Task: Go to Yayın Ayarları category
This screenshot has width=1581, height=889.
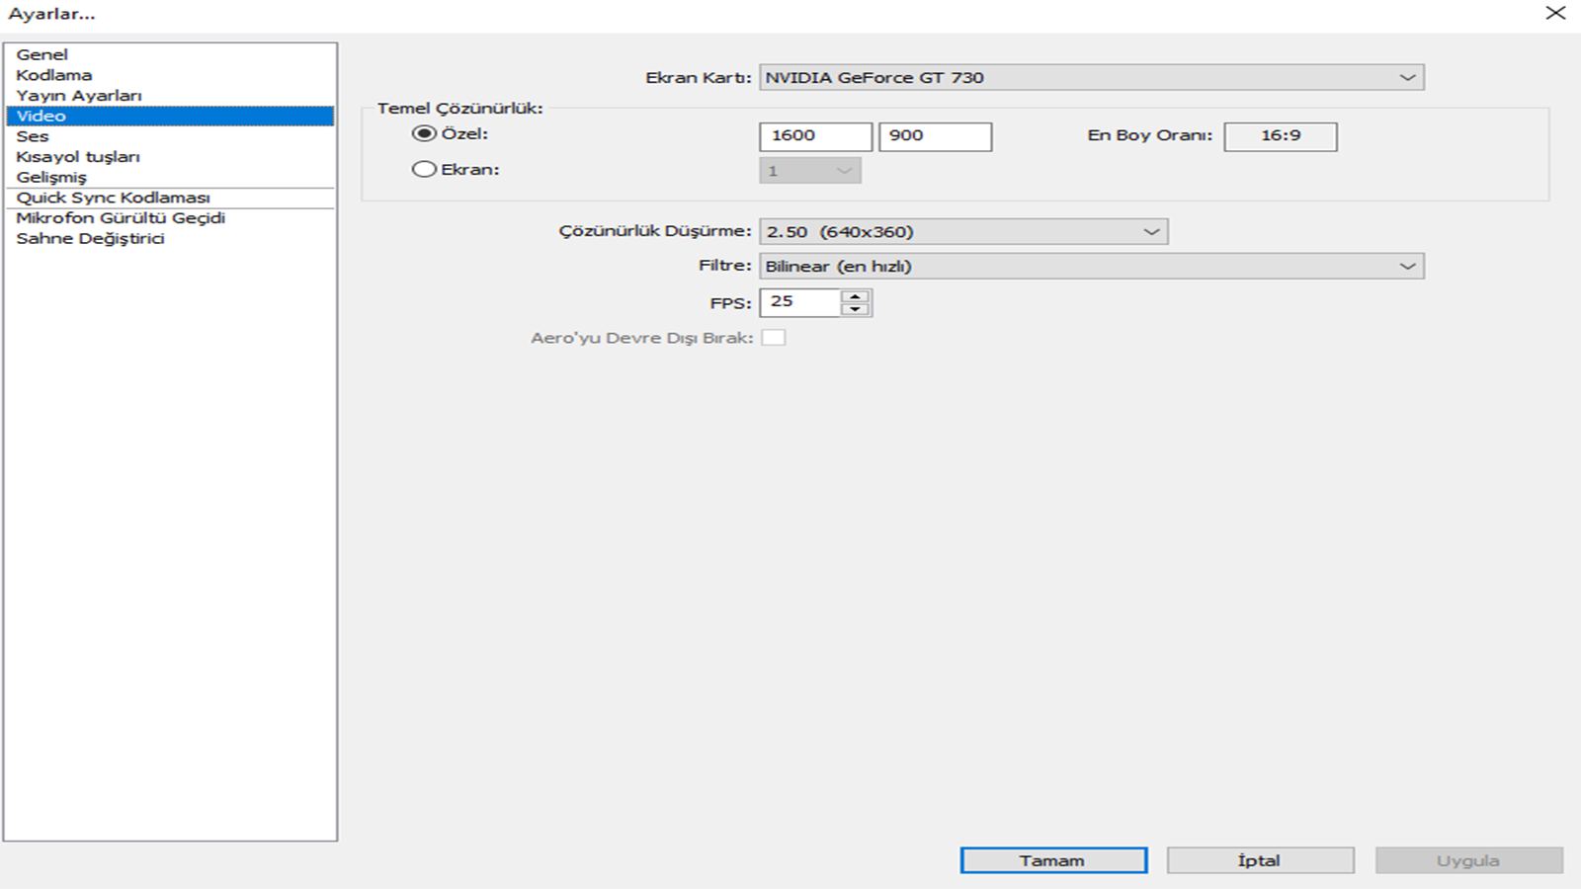Action: click(170, 96)
